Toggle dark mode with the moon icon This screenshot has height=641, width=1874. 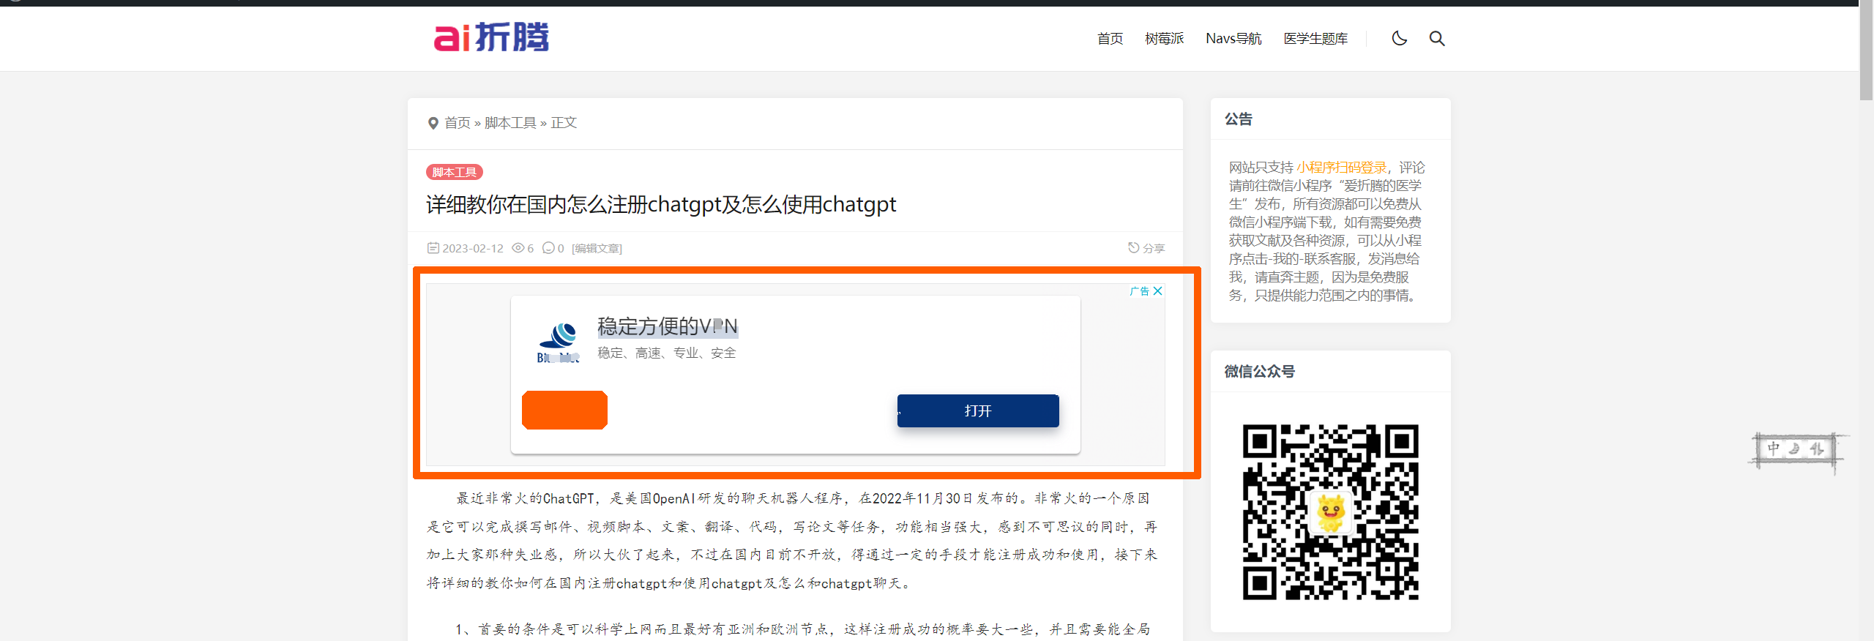click(1399, 38)
